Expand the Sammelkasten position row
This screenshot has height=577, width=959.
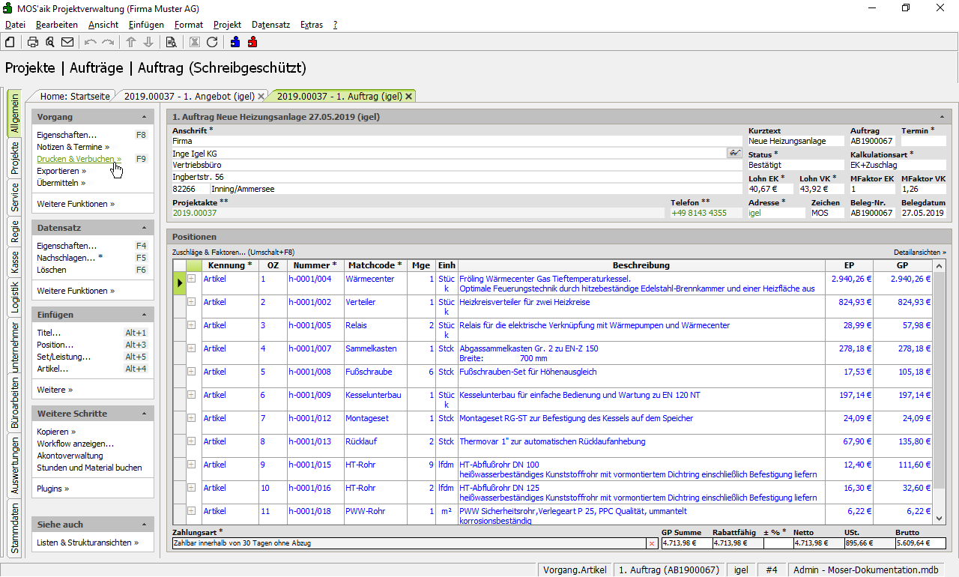pyautogui.click(x=192, y=348)
